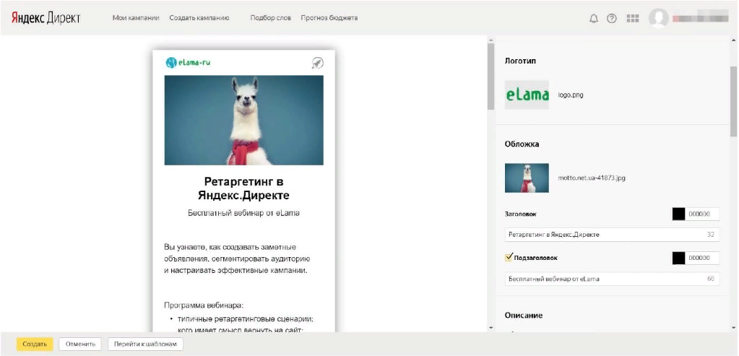Open the Yandex services grid icon
This screenshot has height=356, width=739.
[633, 18]
